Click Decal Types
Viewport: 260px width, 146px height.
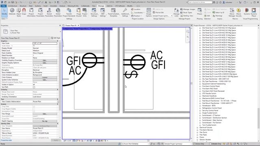pos(186,13)
